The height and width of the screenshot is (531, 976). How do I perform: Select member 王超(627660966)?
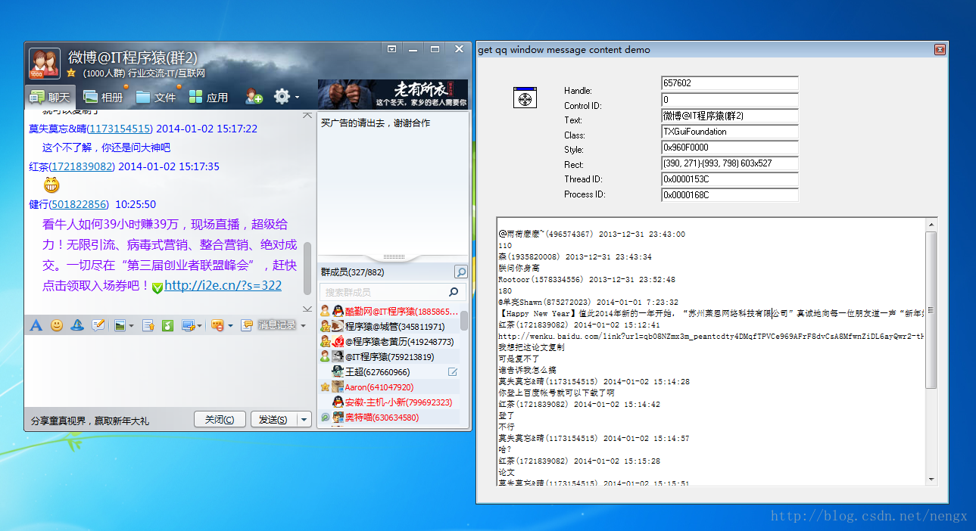(x=389, y=371)
